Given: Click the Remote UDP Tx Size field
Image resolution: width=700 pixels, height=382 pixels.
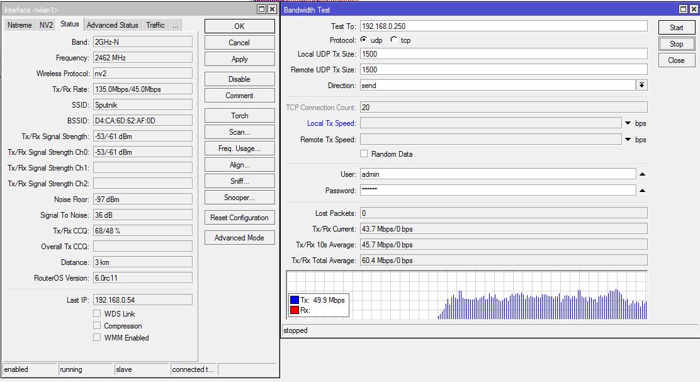Looking at the screenshot, I should pyautogui.click(x=504, y=70).
